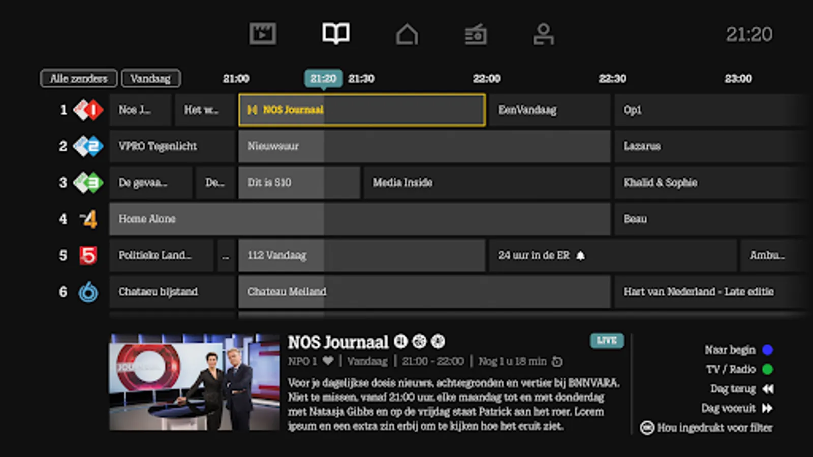Click the Dag terug label
The height and width of the screenshot is (457, 813).
click(733, 389)
